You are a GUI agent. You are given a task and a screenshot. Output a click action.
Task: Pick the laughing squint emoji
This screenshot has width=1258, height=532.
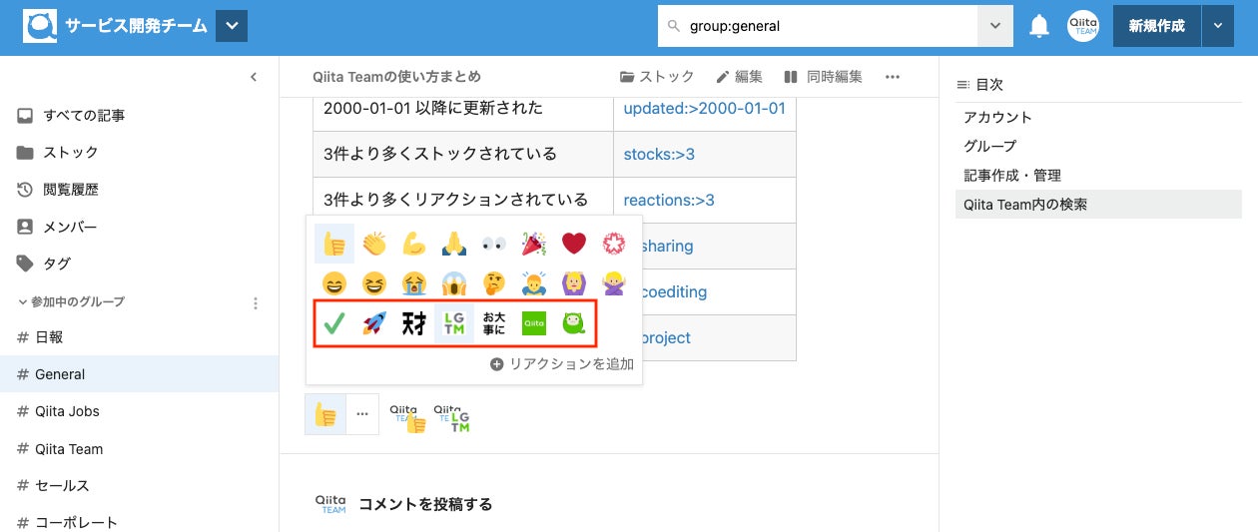click(x=374, y=284)
